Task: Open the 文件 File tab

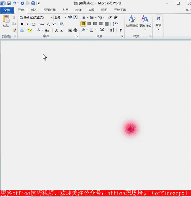Action: coord(7,10)
